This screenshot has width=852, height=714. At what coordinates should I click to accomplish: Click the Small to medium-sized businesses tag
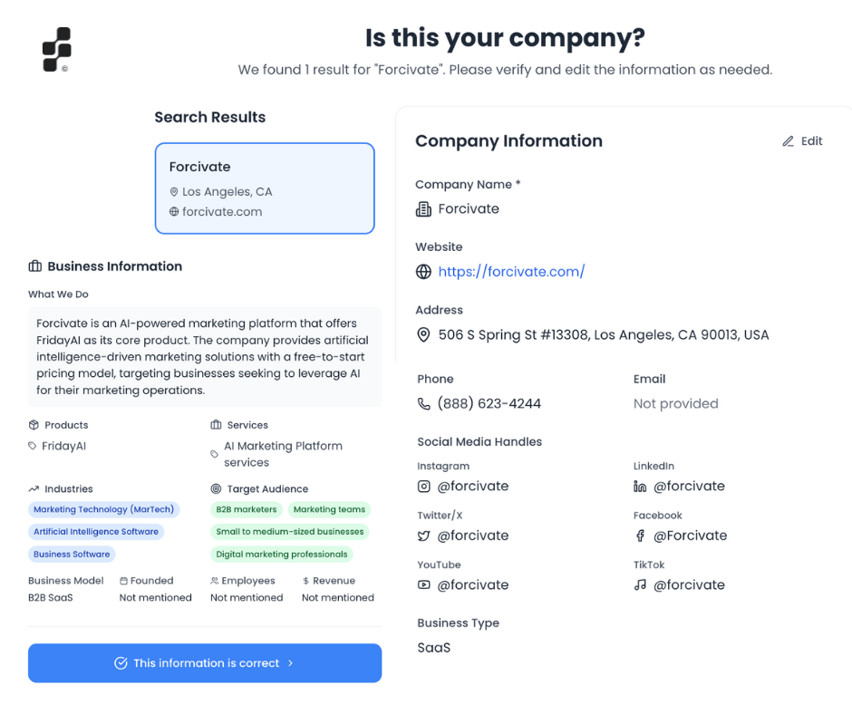pyautogui.click(x=289, y=532)
